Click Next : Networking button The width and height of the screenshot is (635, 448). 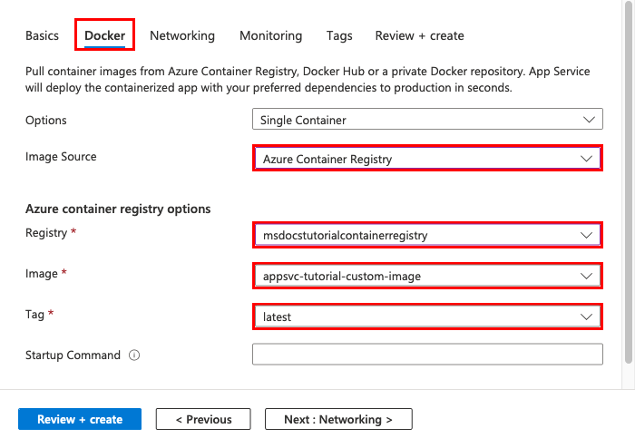[x=338, y=419]
